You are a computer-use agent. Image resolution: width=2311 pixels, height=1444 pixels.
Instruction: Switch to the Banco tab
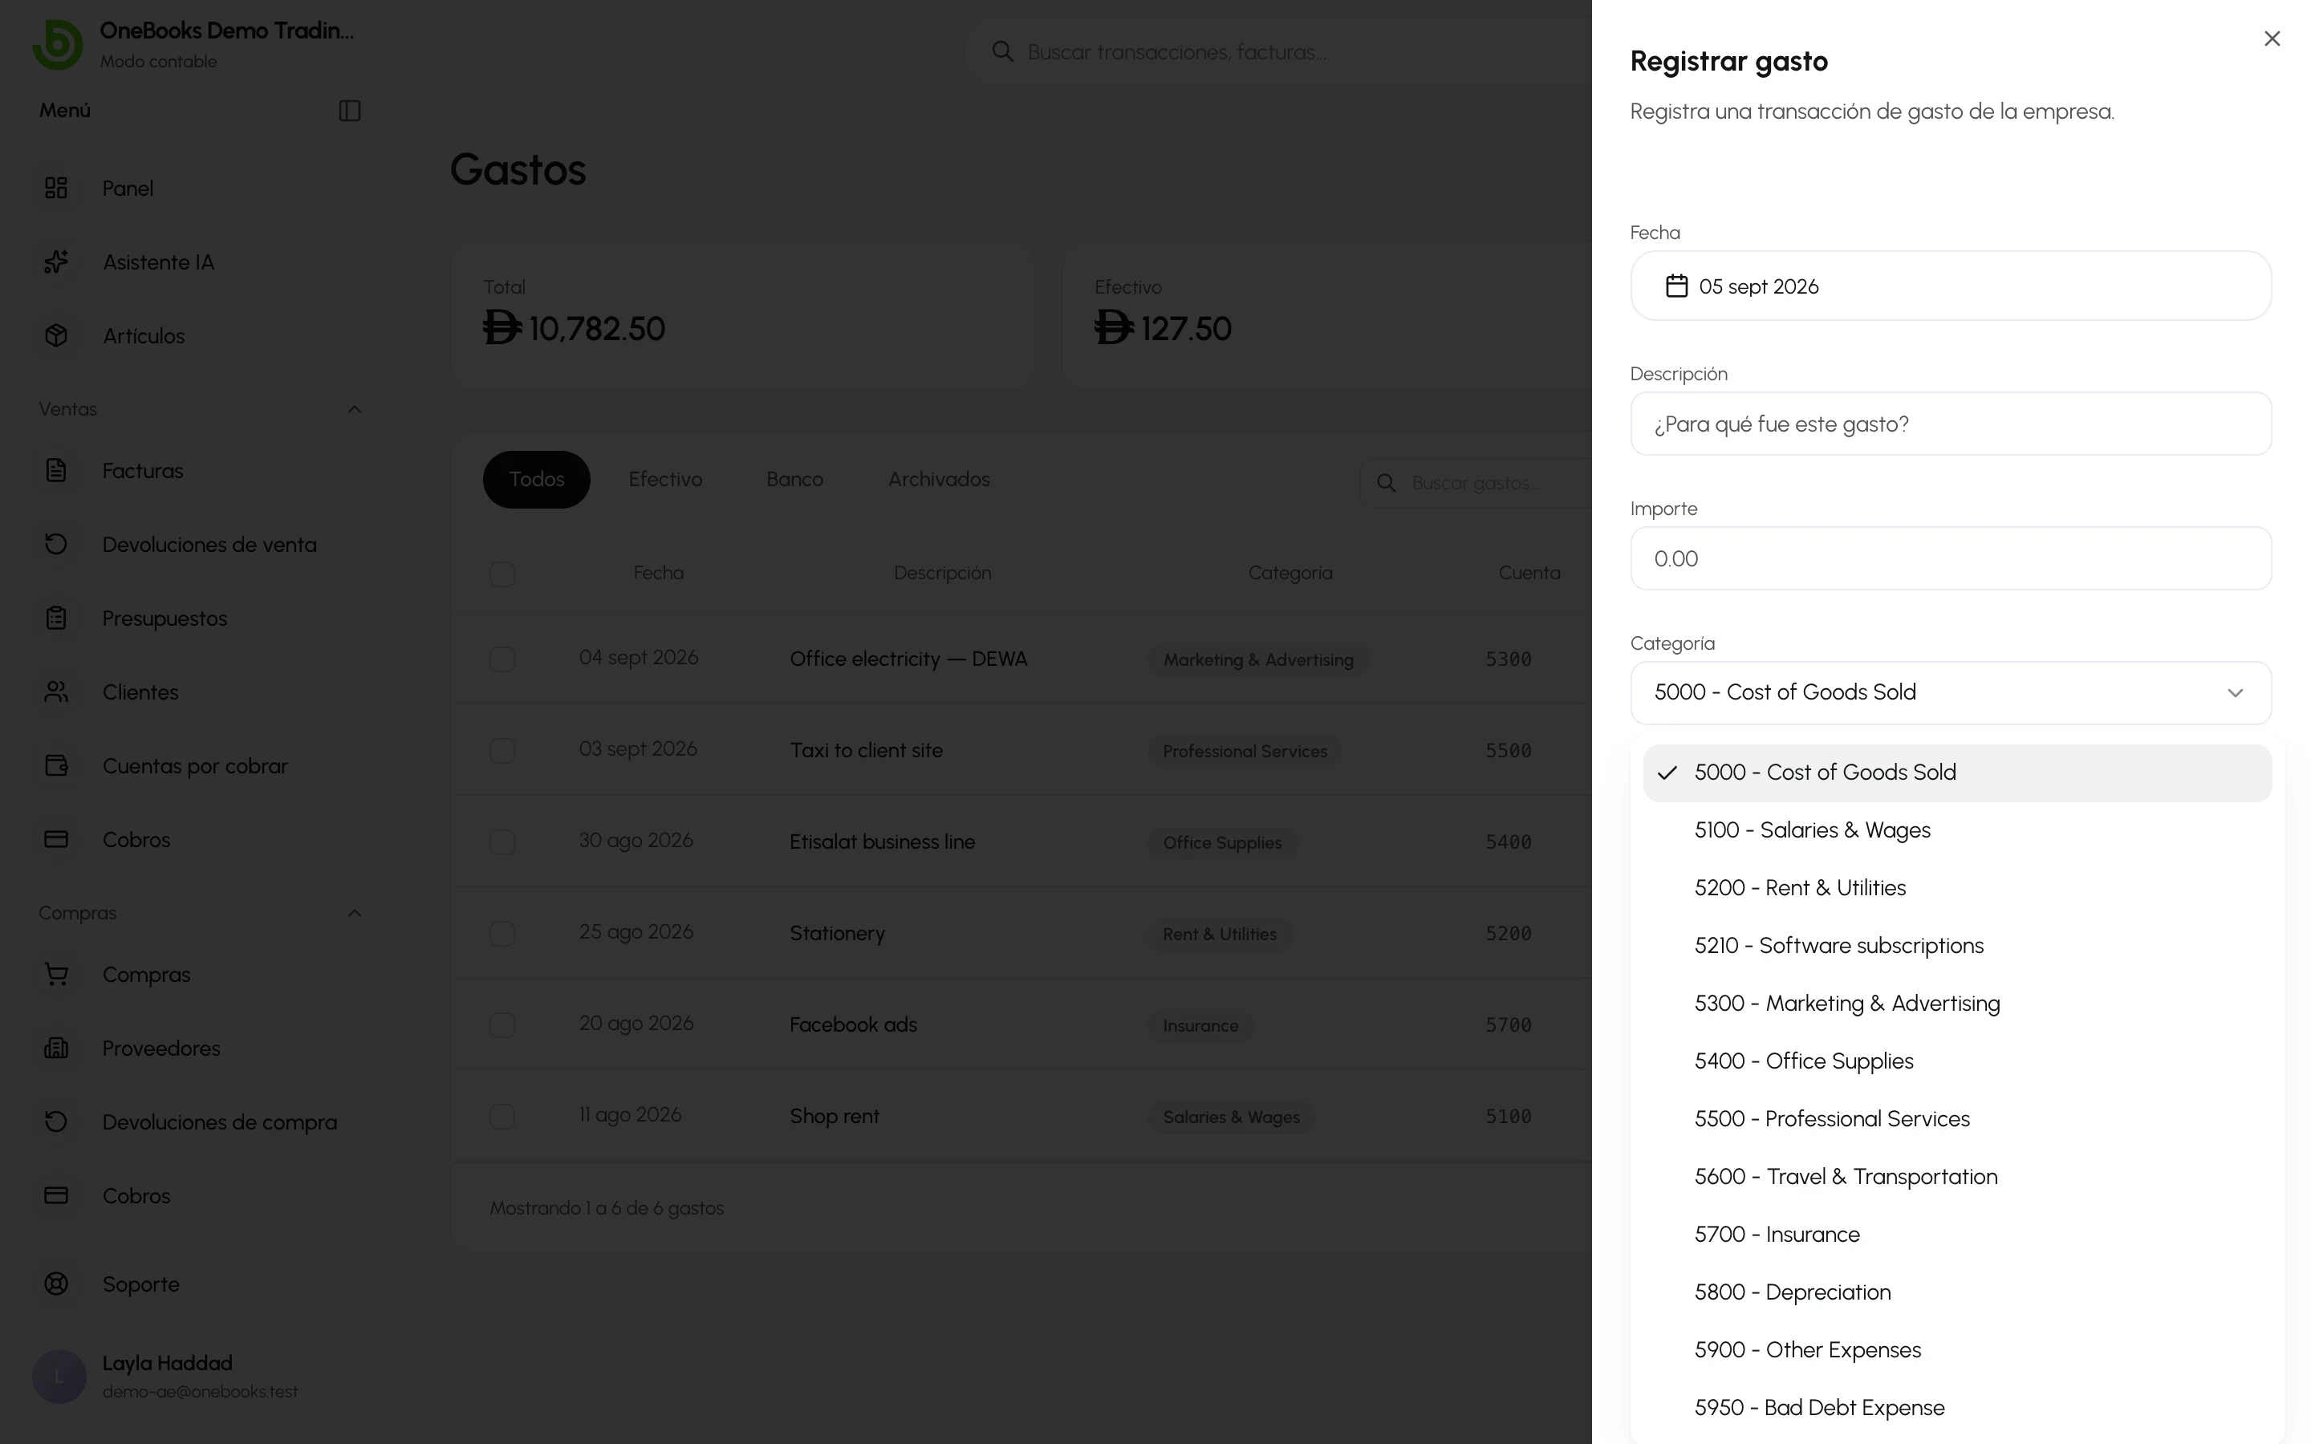pyautogui.click(x=794, y=480)
